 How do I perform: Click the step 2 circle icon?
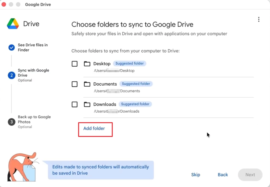(x=12, y=75)
